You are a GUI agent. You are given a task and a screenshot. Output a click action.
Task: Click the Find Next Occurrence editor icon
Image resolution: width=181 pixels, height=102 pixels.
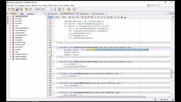point(89,17)
